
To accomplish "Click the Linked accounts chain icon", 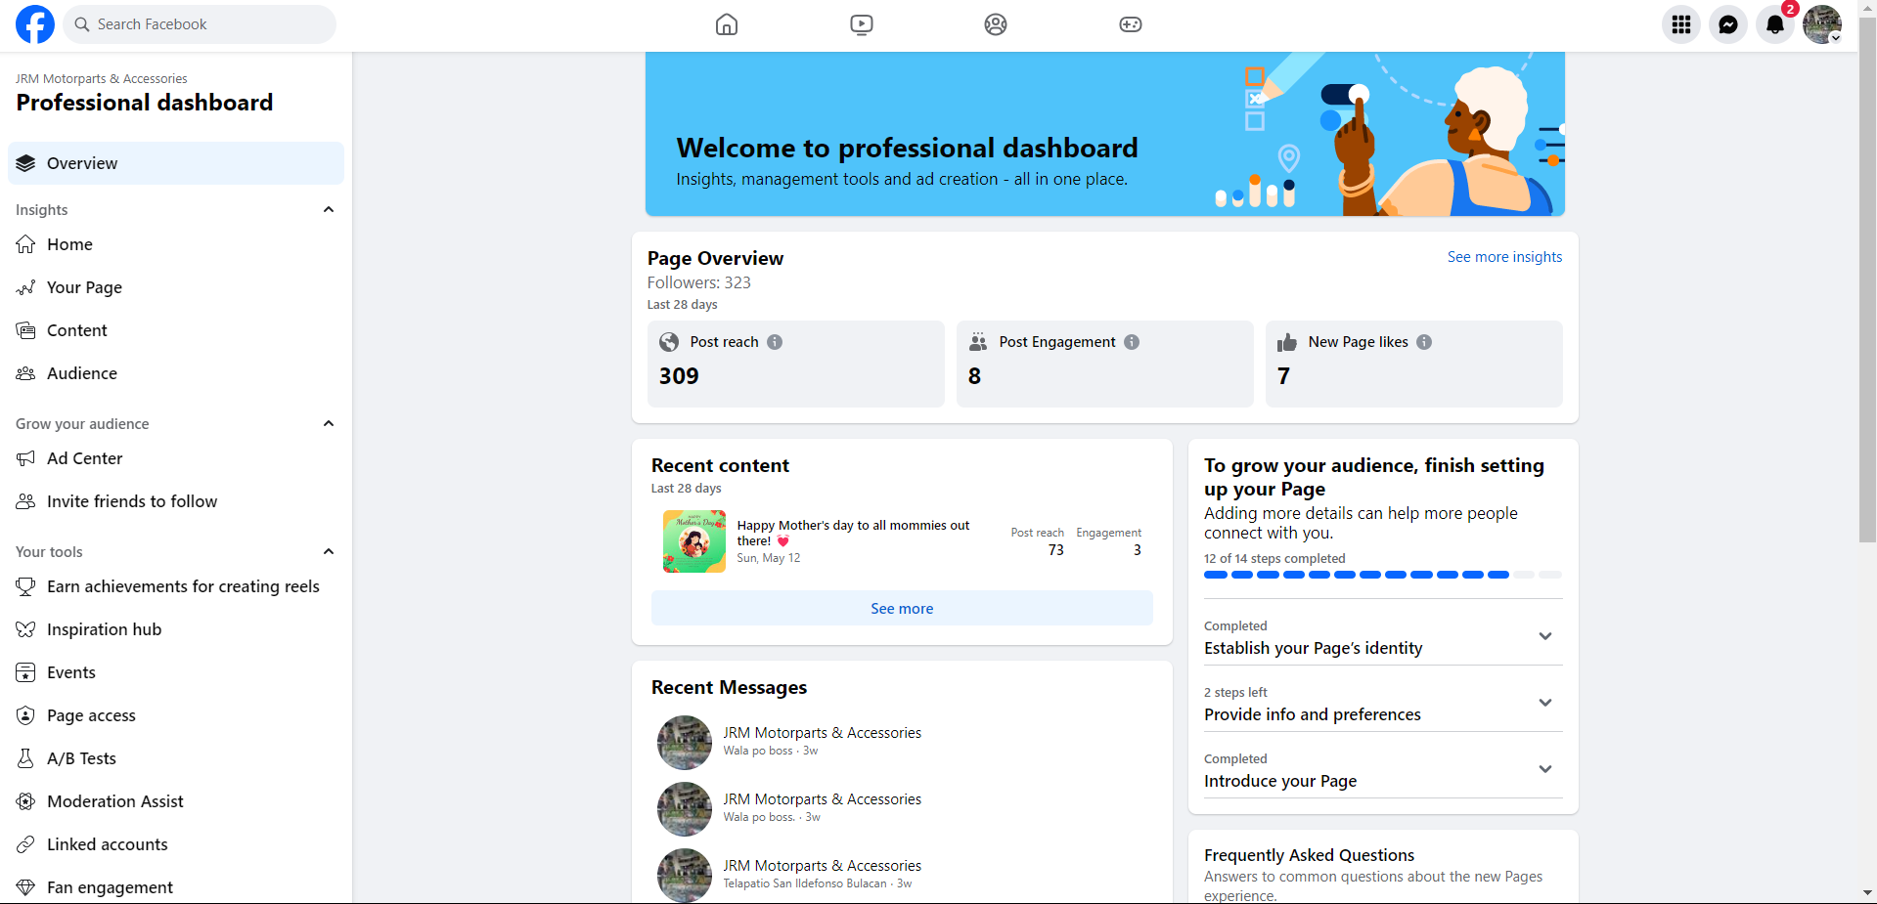I will pos(25,844).
